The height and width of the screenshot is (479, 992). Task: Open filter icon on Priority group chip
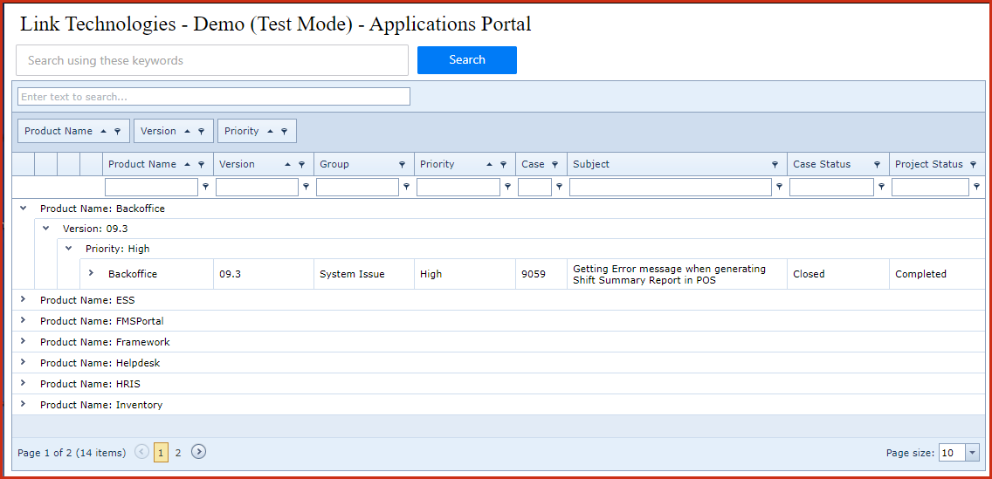point(284,132)
